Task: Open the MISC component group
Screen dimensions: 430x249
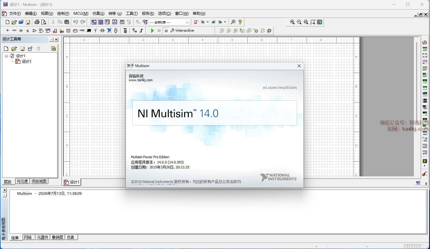Action: 82,30
